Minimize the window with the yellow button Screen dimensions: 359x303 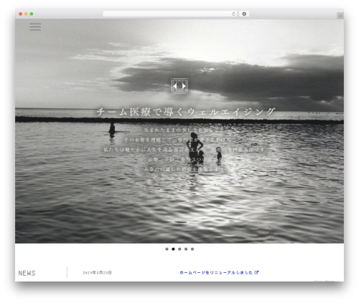coord(26,14)
